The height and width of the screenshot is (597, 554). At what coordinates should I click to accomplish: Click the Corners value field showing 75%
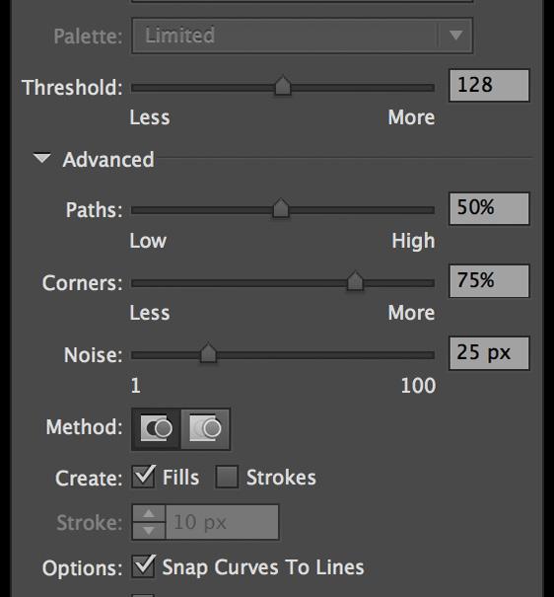(x=489, y=281)
